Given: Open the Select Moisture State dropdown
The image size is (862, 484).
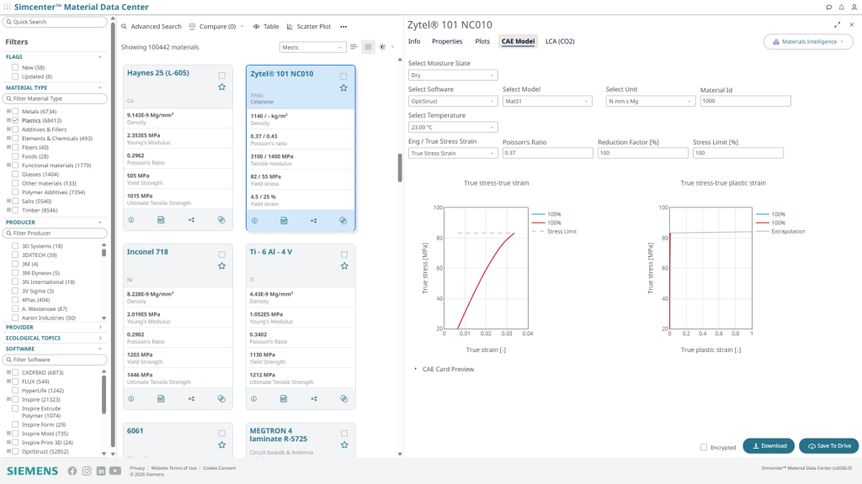Looking at the screenshot, I should tap(453, 75).
